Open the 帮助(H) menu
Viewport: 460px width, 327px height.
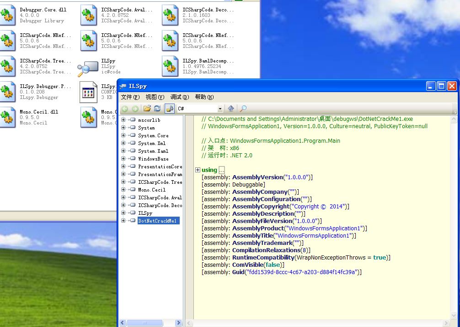[x=204, y=97]
